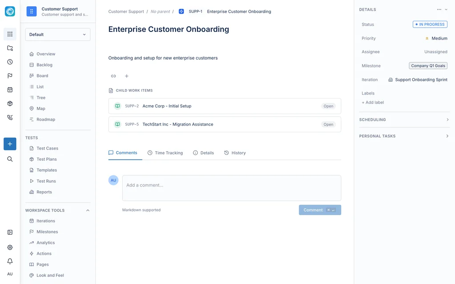
Task: Toggle the sidebar panel icon
Action: [10, 232]
